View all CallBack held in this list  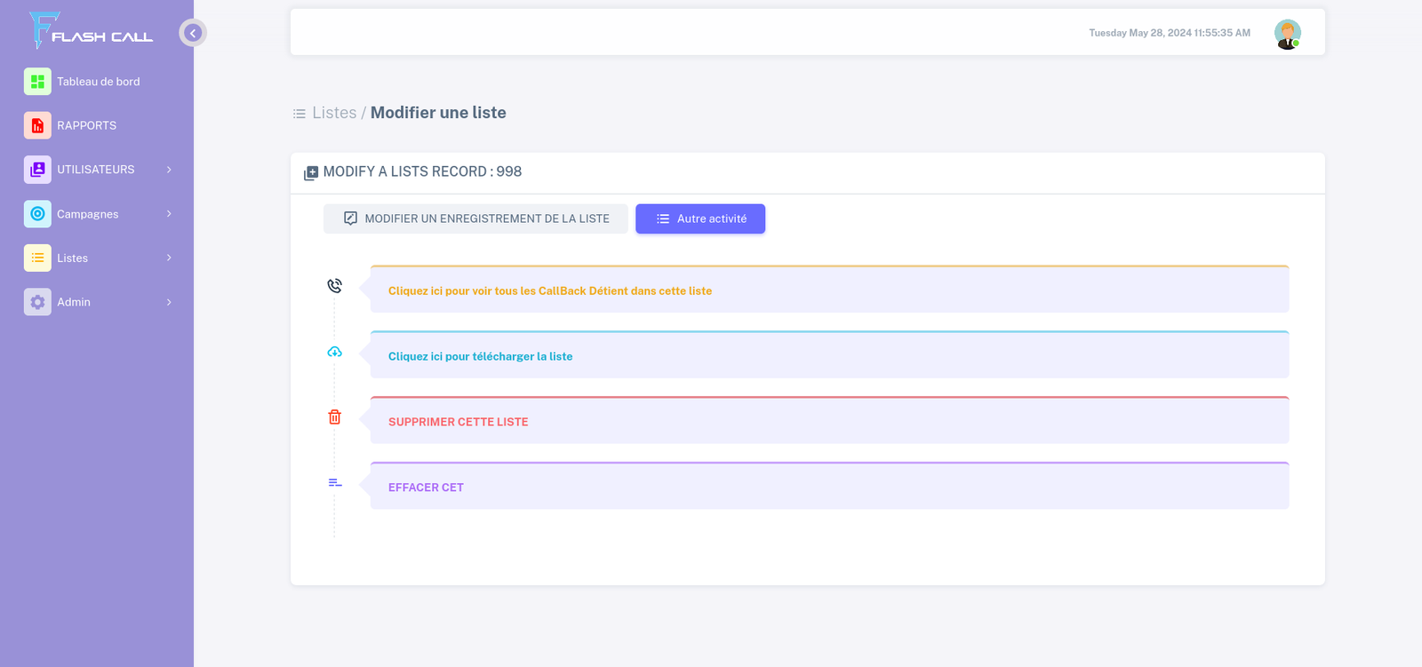[x=549, y=291]
